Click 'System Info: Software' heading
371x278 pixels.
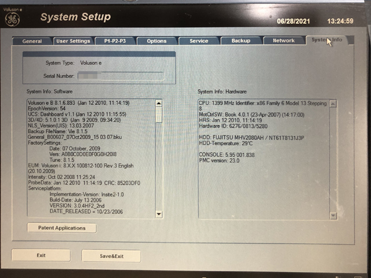49,92
